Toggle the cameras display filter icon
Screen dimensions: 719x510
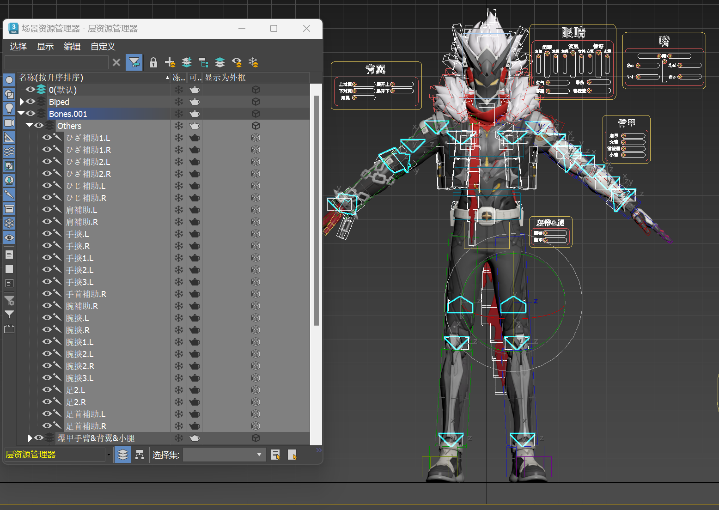pos(9,123)
